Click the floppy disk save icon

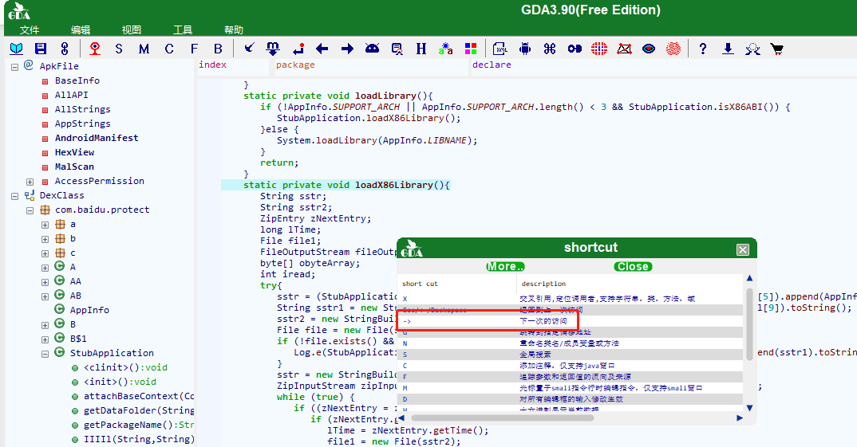[41, 49]
